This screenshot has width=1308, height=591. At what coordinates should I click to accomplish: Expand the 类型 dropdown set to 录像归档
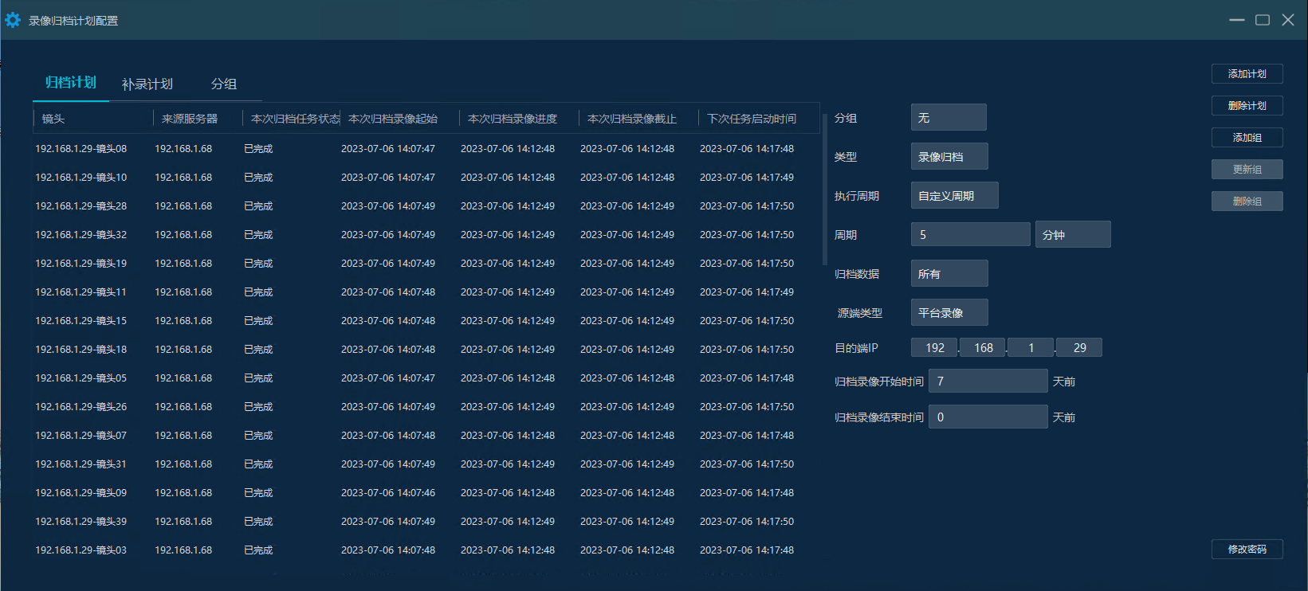click(x=949, y=157)
